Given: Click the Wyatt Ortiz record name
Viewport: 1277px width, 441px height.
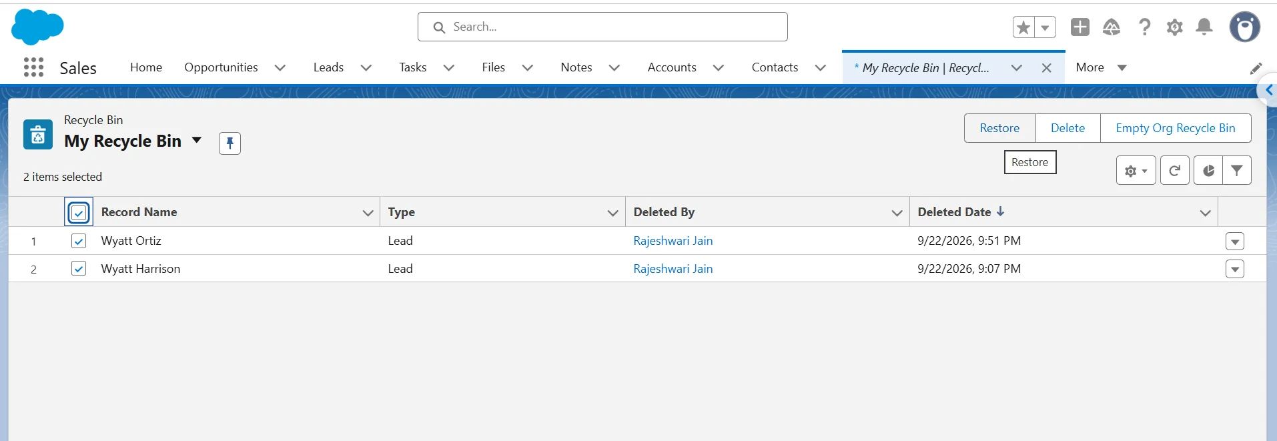Looking at the screenshot, I should click(x=131, y=241).
